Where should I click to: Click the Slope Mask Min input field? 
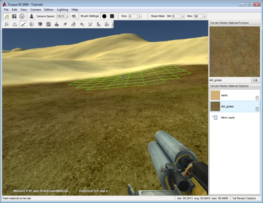tap(175, 16)
